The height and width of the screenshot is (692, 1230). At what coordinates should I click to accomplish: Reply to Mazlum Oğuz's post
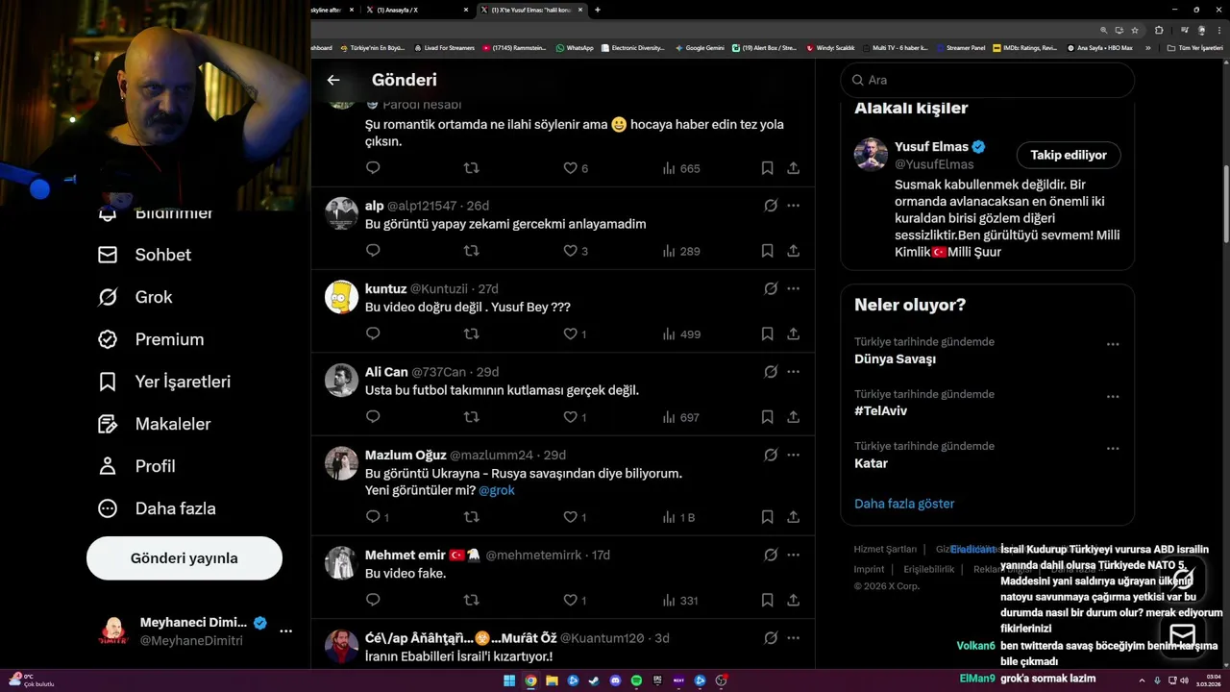(x=378, y=517)
